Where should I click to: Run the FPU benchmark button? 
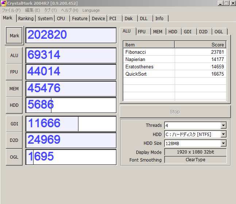click(14, 72)
